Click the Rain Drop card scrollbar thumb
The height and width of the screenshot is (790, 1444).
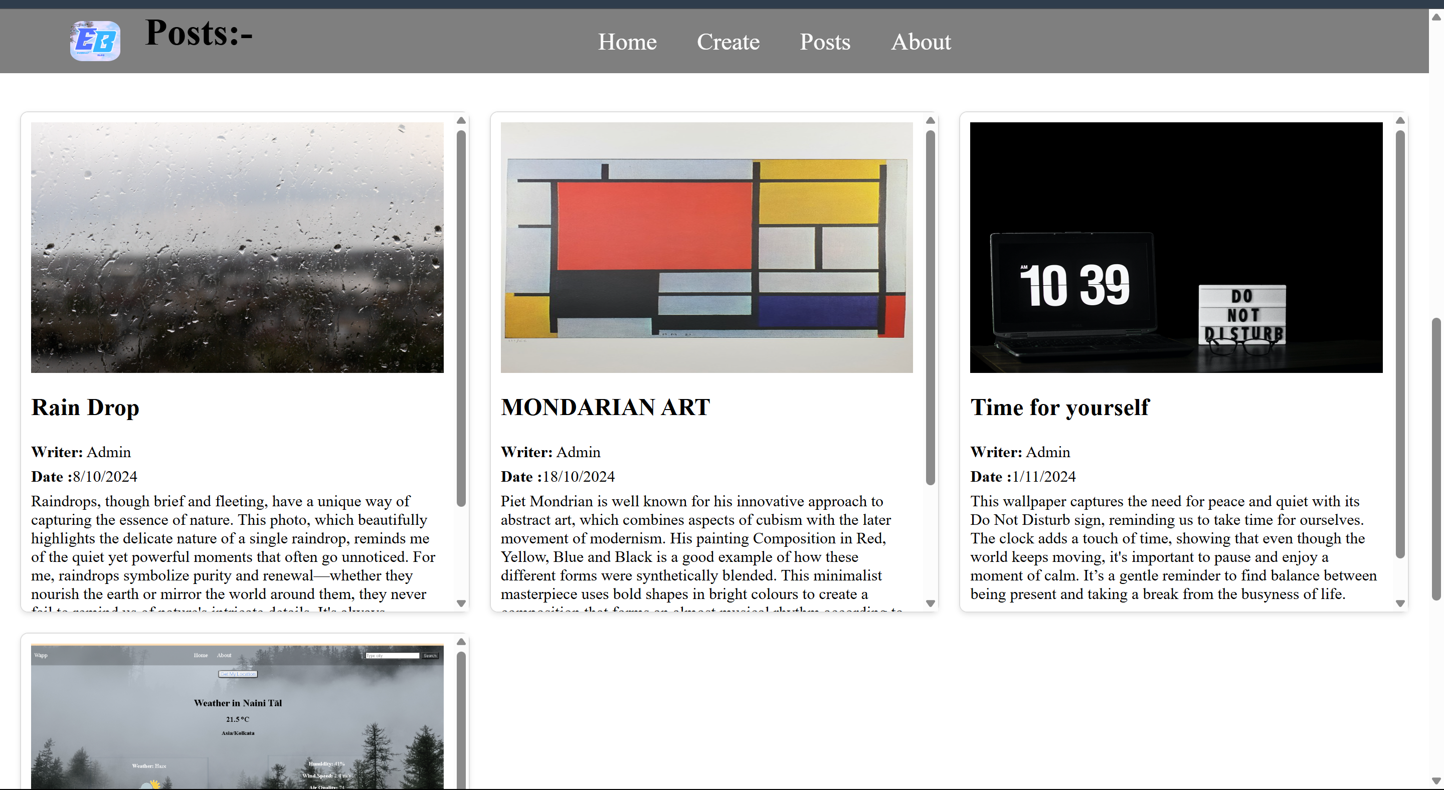point(461,318)
